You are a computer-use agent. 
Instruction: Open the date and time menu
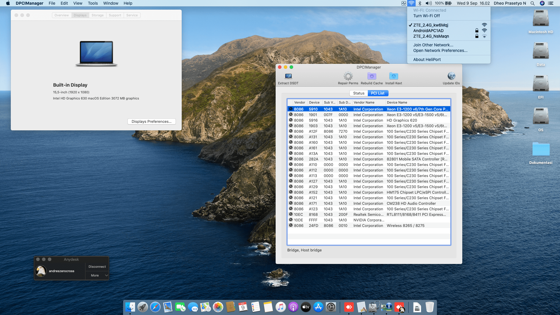(473, 3)
